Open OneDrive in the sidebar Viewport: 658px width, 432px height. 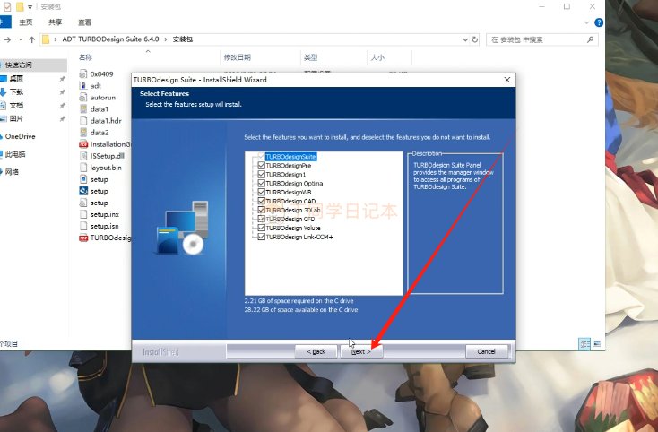[20, 136]
